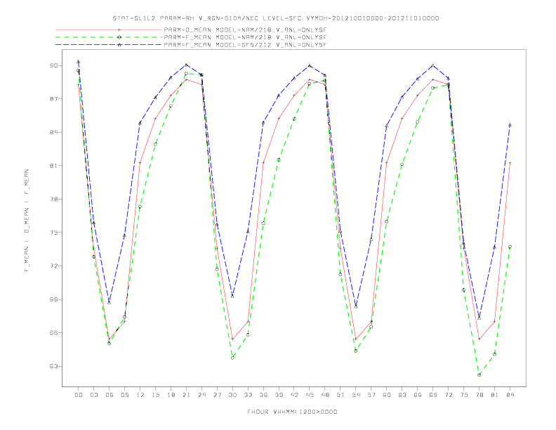Click the triangle marker on blue legend line
The height and width of the screenshot is (430, 556).
[119, 45]
